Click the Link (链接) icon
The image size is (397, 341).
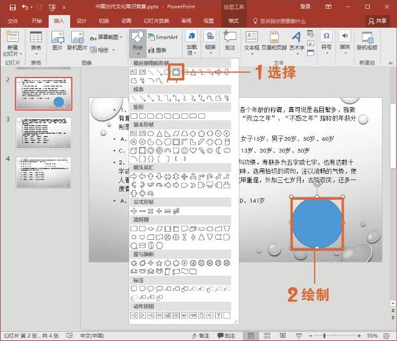pyautogui.click(x=210, y=42)
